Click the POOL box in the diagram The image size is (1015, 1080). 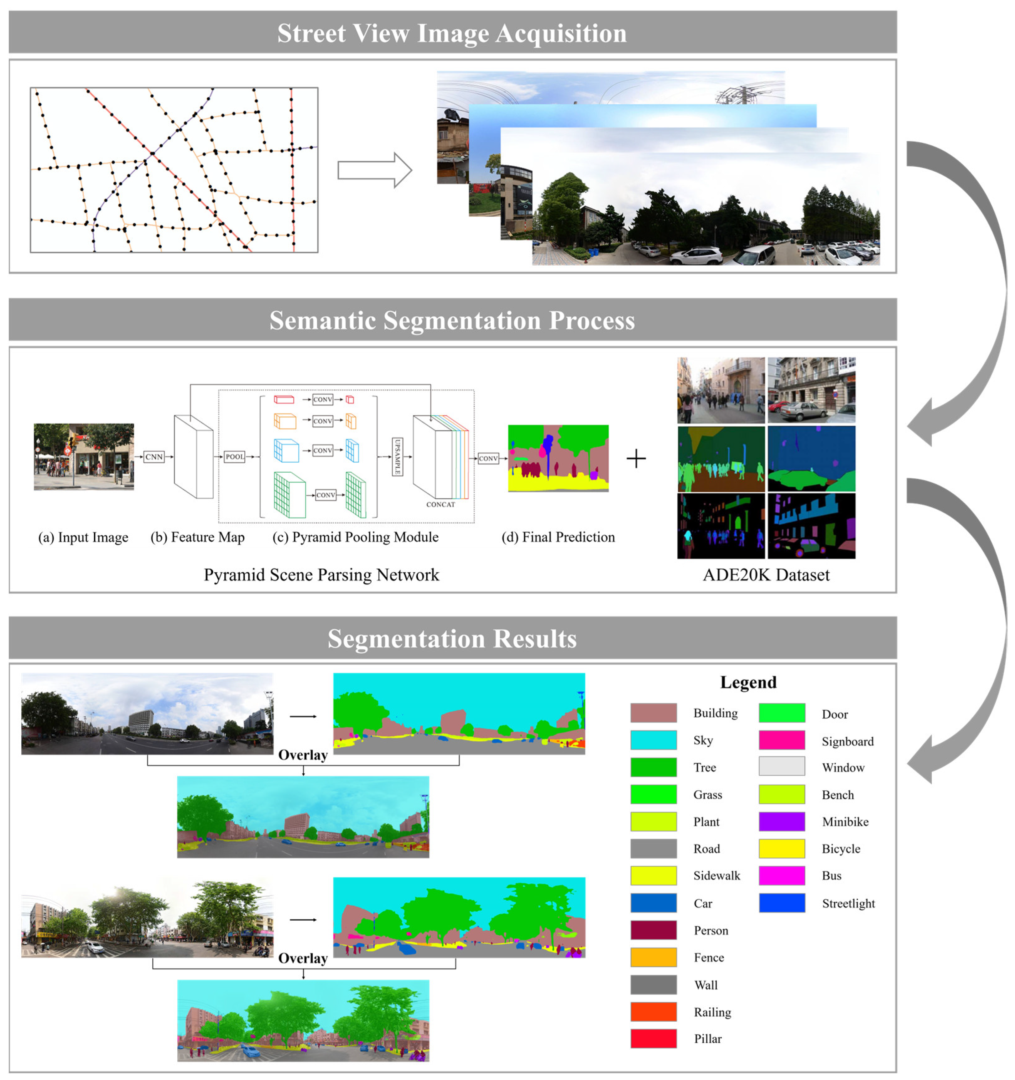coord(234,457)
